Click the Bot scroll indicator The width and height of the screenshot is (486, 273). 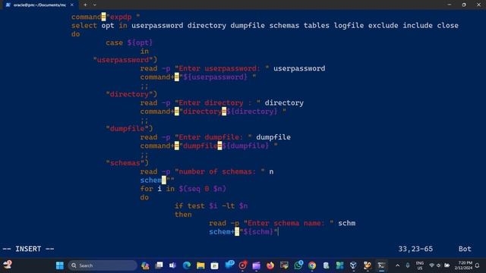pyautogui.click(x=465, y=249)
